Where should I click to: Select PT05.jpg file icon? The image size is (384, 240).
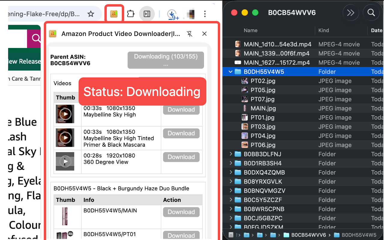245,90
